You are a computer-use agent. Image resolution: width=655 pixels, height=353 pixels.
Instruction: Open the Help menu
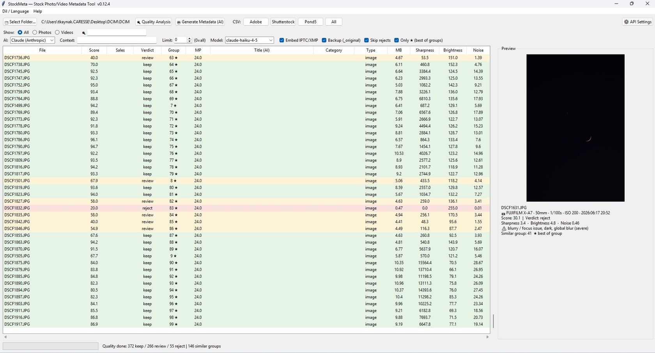click(38, 11)
